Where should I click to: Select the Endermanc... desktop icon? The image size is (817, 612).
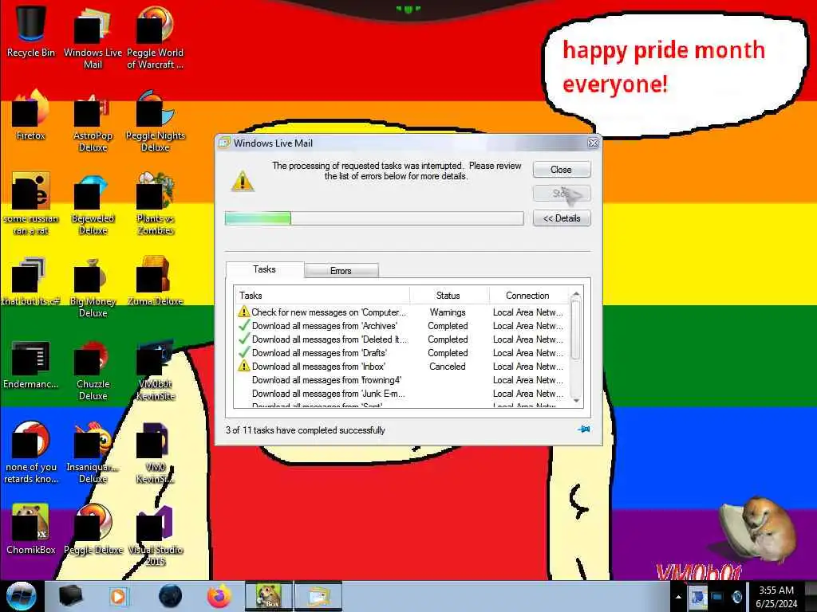click(x=31, y=364)
